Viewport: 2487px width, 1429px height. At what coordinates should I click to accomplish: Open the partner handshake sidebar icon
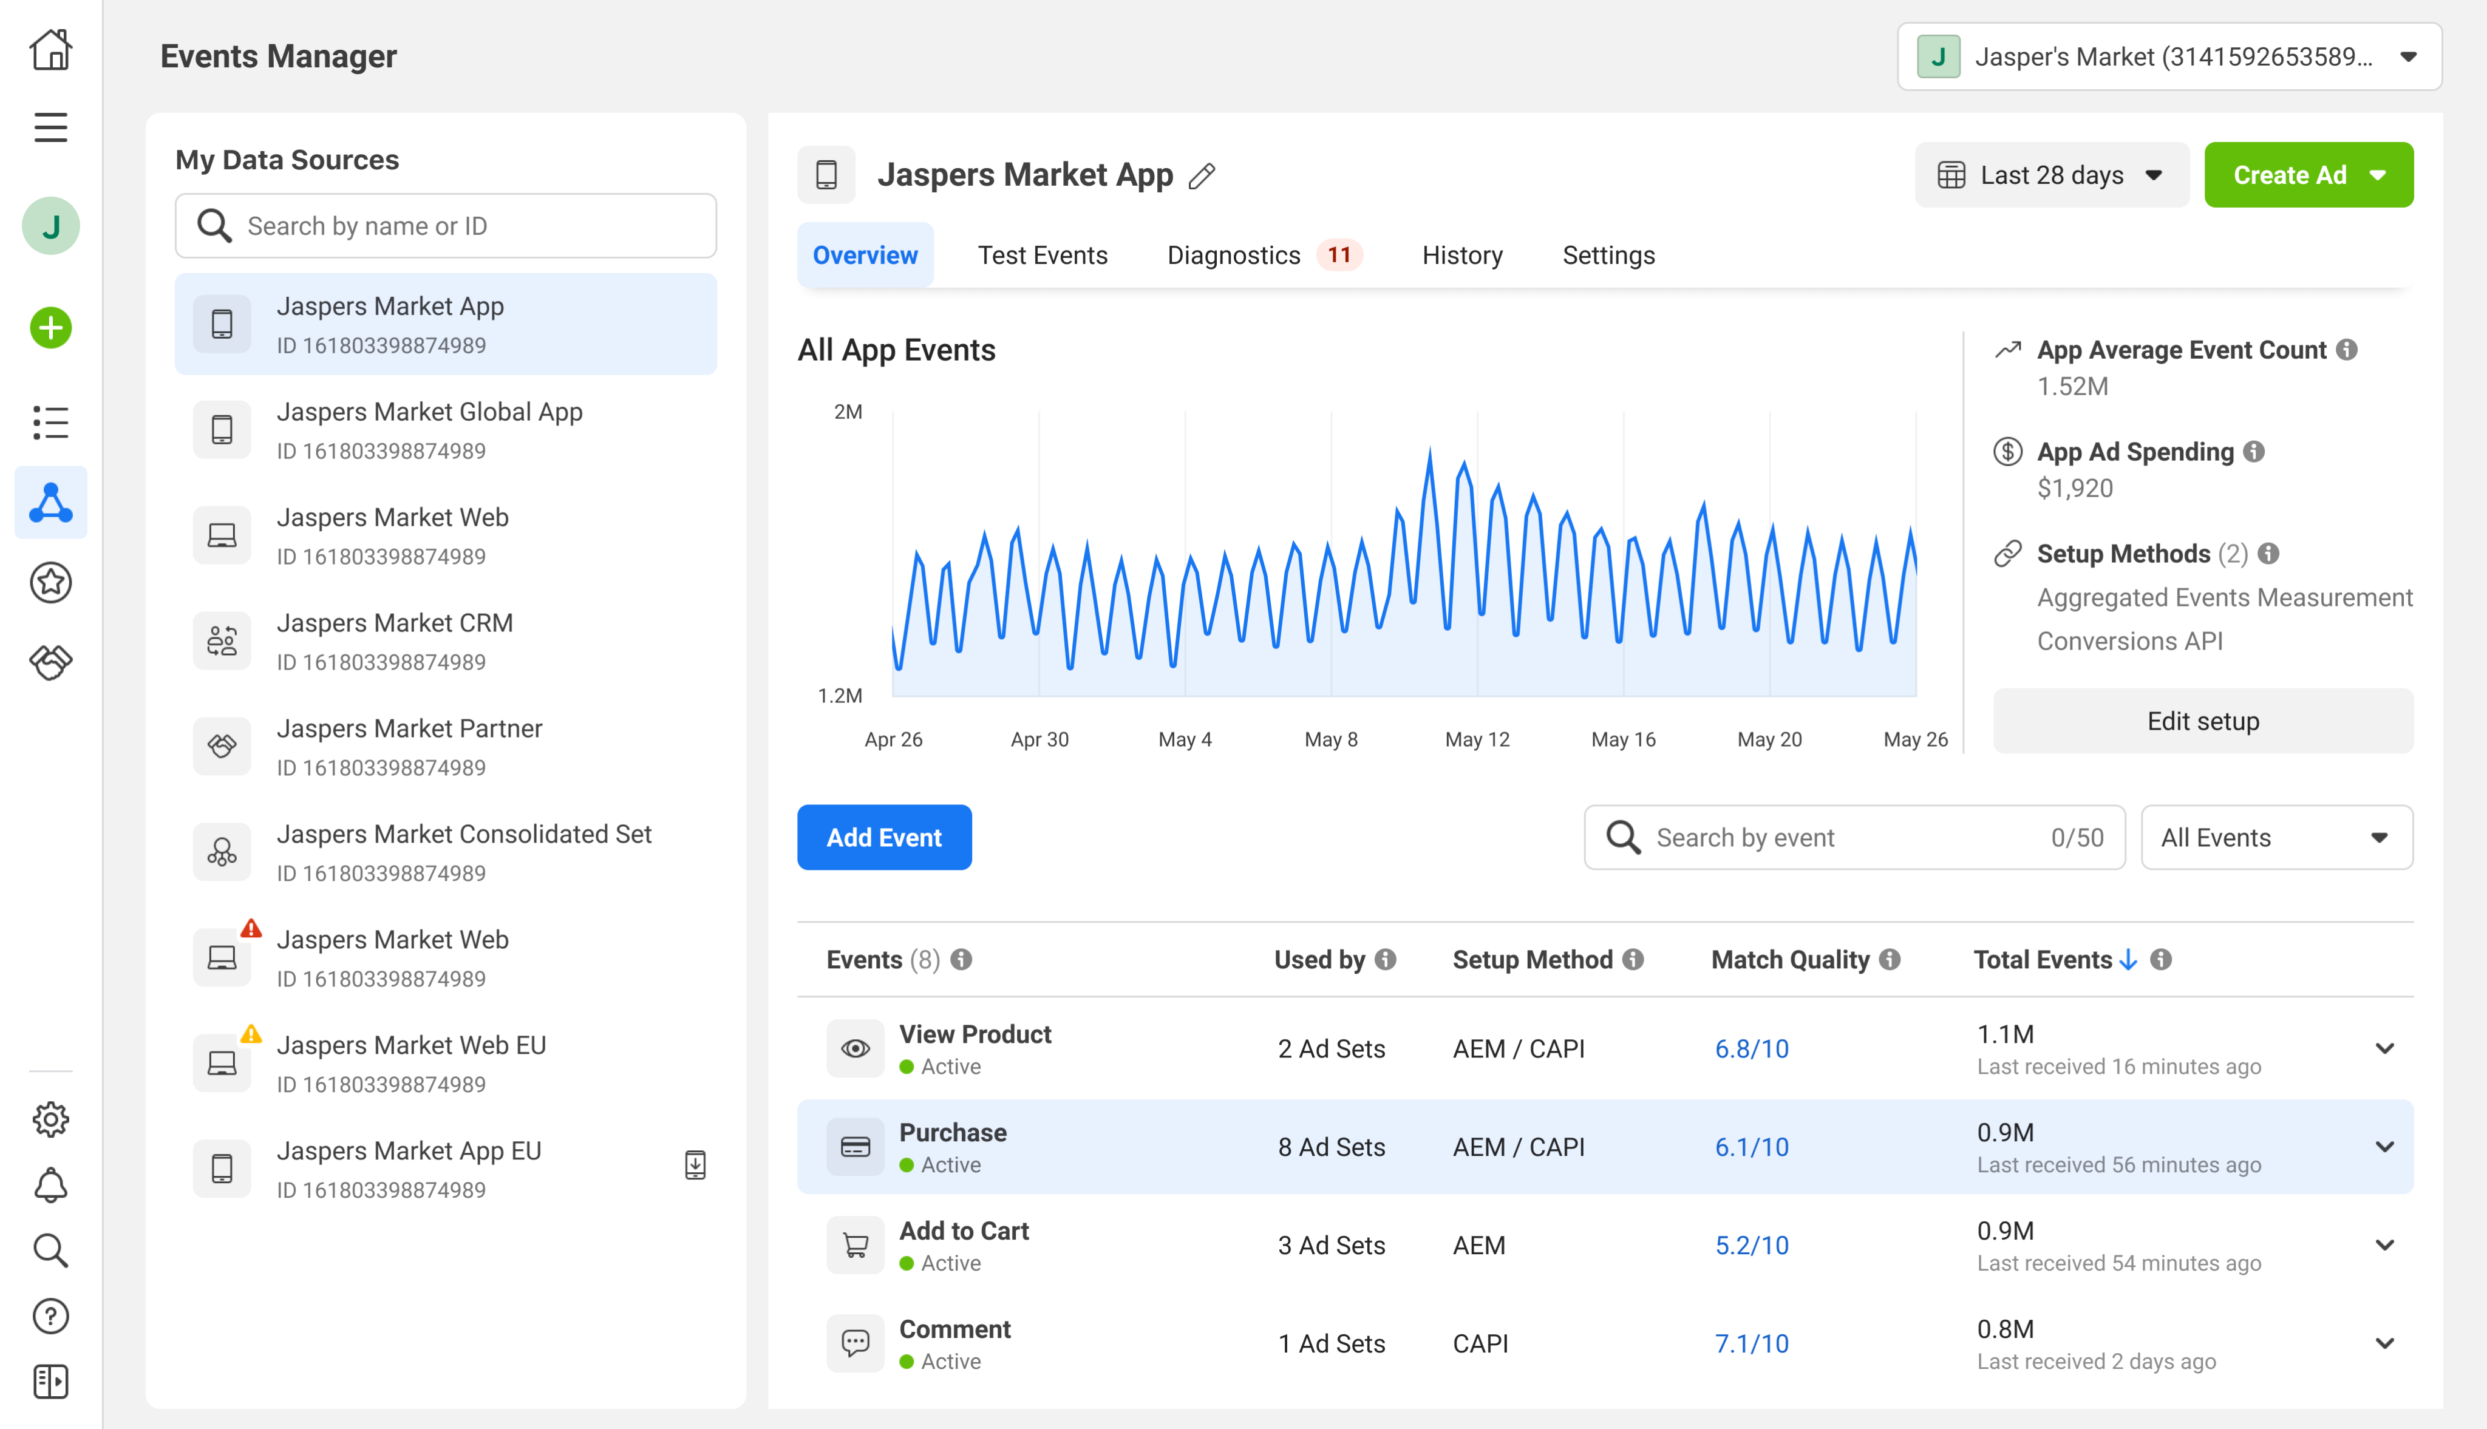click(50, 662)
